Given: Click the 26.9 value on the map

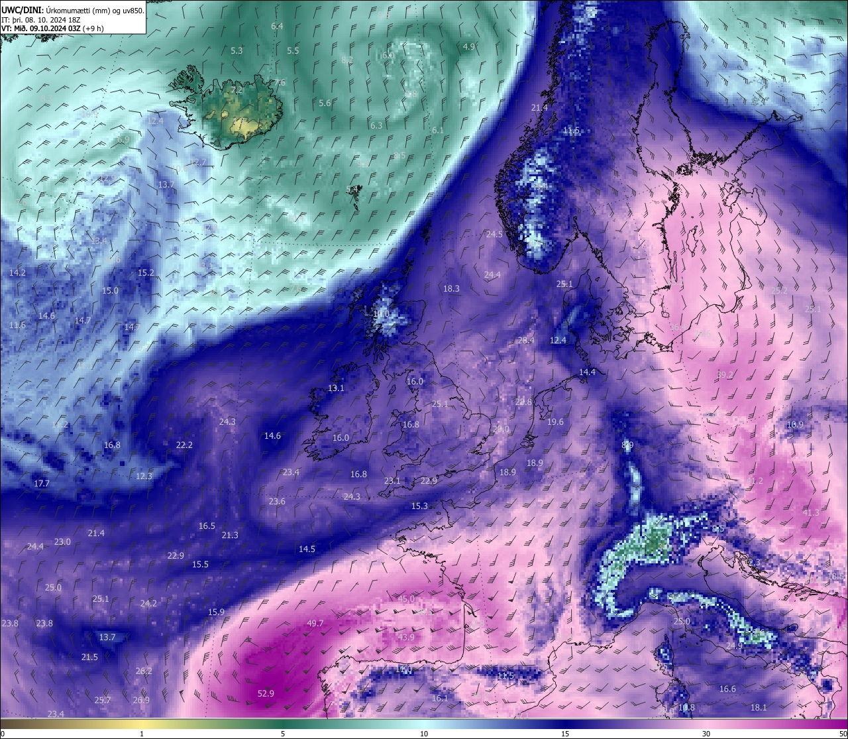Looking at the screenshot, I should point(141,700).
